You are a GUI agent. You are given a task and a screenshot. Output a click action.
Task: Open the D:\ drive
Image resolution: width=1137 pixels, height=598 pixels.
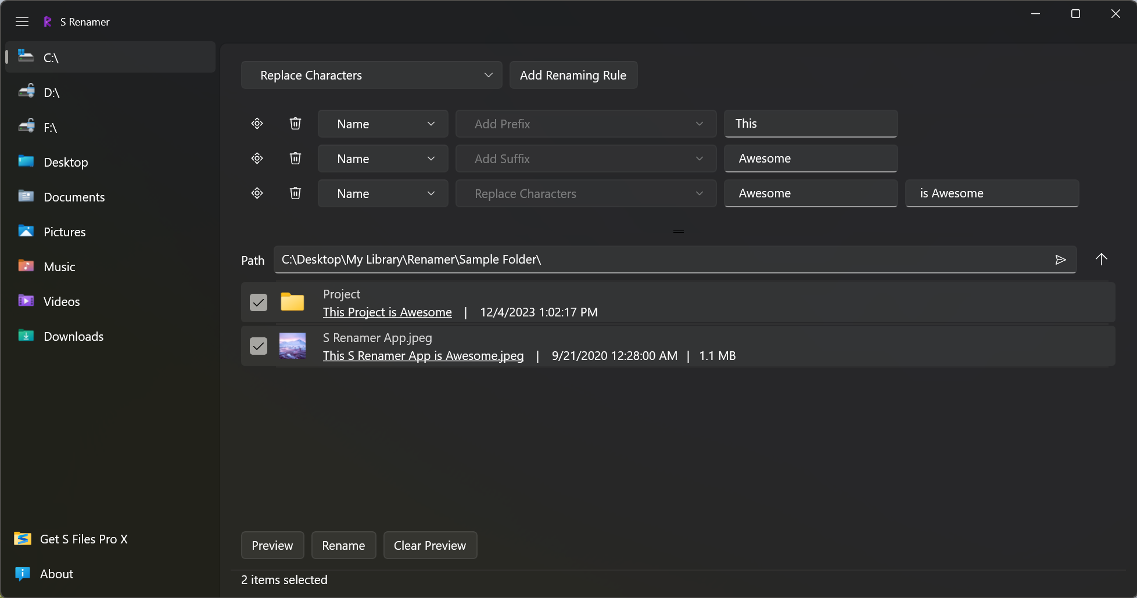coord(110,92)
